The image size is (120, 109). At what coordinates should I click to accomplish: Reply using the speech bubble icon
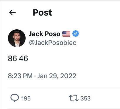[x=15, y=98]
